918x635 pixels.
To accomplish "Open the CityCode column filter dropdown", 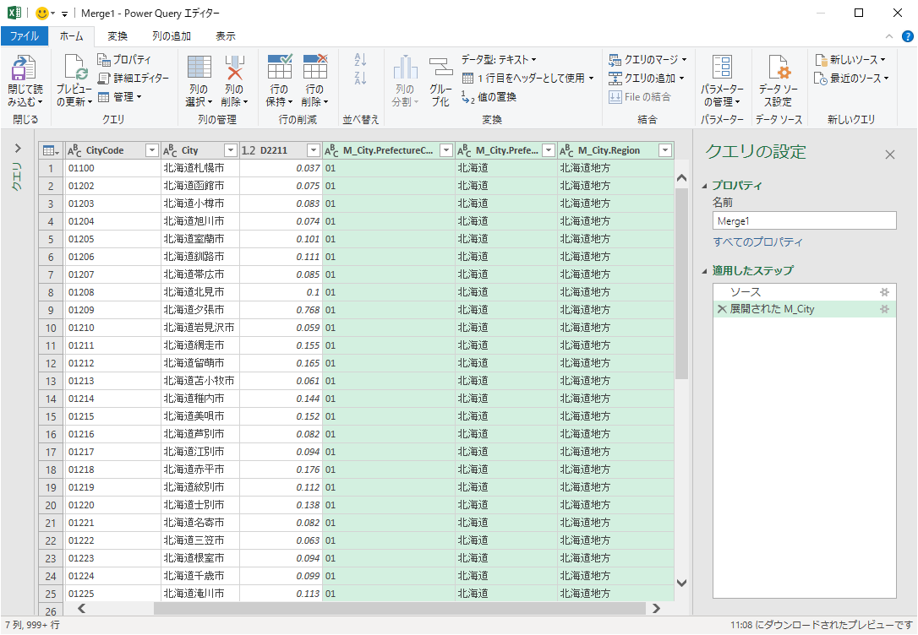I will tap(151, 150).
